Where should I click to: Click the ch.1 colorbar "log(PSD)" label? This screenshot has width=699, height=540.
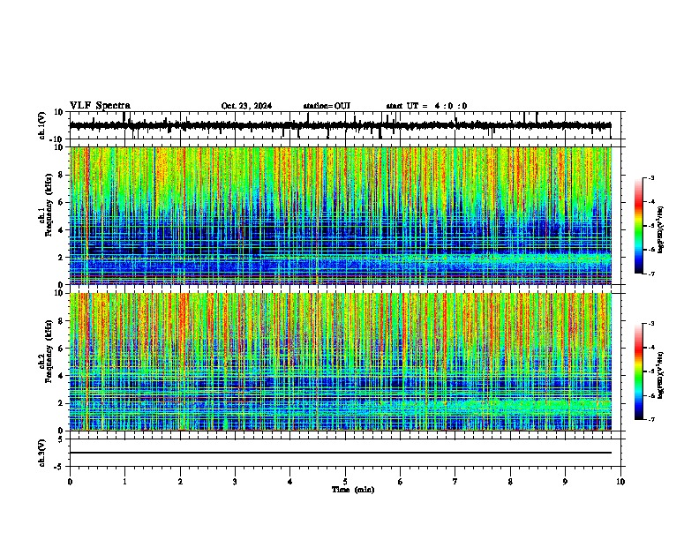pos(661,230)
